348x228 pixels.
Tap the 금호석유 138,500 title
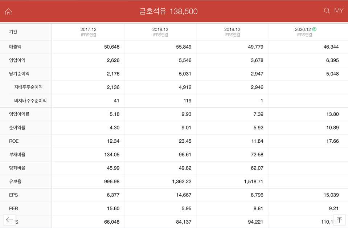(x=168, y=11)
